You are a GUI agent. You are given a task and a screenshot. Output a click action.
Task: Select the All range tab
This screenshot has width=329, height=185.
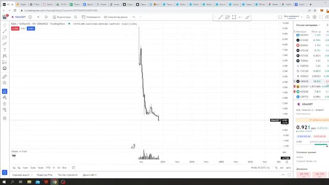pyautogui.click(x=64, y=168)
